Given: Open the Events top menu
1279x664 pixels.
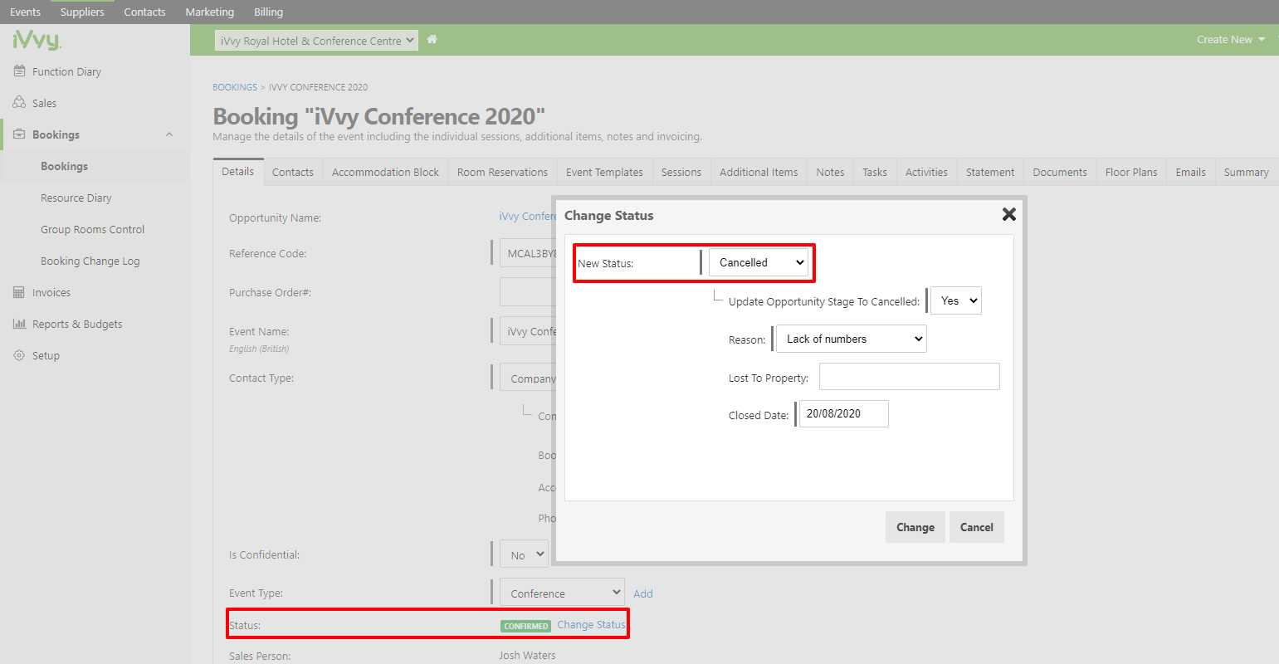Looking at the screenshot, I should point(25,12).
